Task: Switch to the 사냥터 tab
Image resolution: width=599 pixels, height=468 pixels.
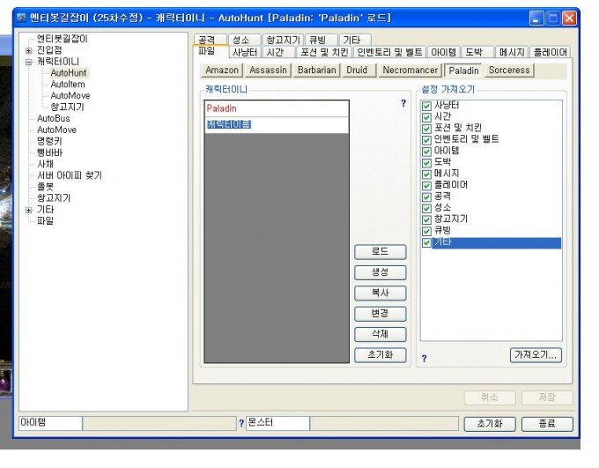Action: point(244,53)
